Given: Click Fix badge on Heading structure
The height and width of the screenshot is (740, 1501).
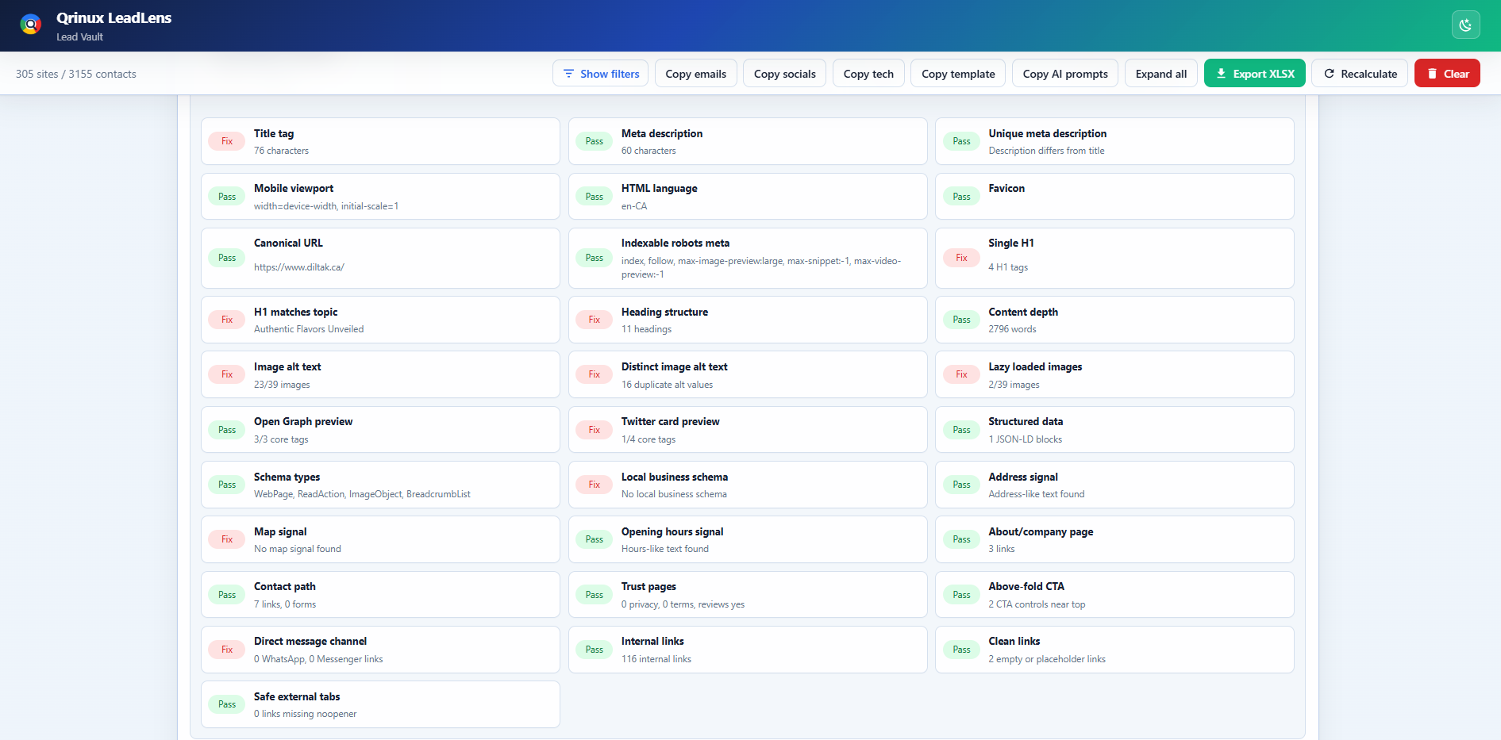Looking at the screenshot, I should (x=595, y=320).
